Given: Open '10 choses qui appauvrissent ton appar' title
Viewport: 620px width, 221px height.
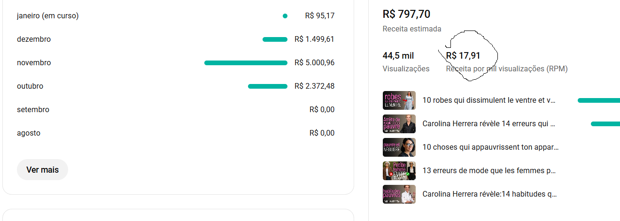Looking at the screenshot, I should tap(490, 147).
